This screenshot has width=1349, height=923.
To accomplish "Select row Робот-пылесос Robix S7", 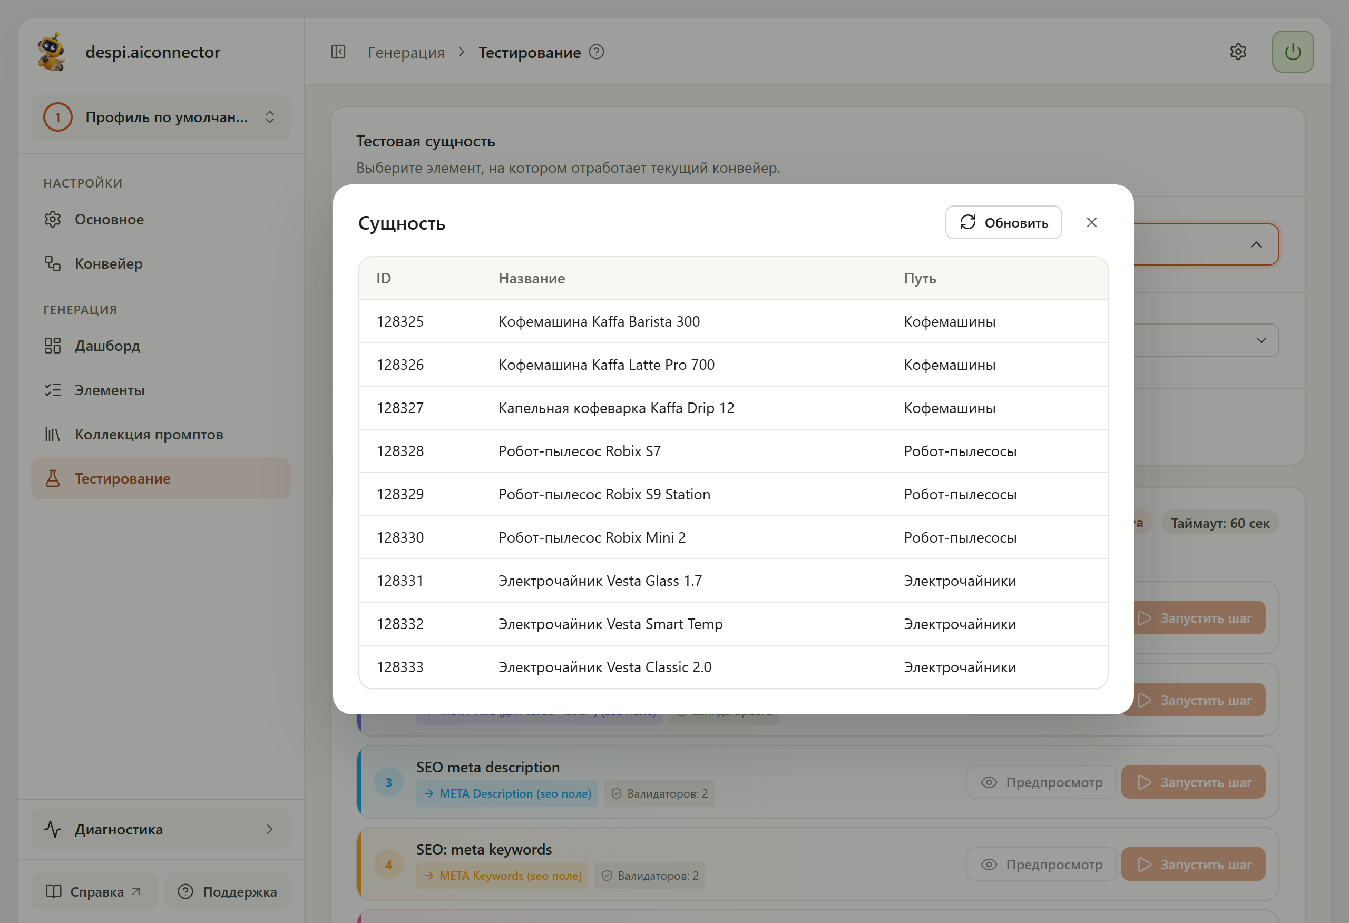I will tap(733, 451).
